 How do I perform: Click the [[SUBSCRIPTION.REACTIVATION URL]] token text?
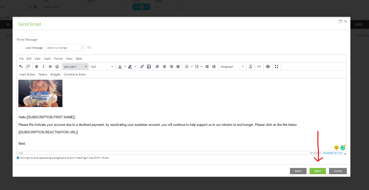(x=48, y=132)
